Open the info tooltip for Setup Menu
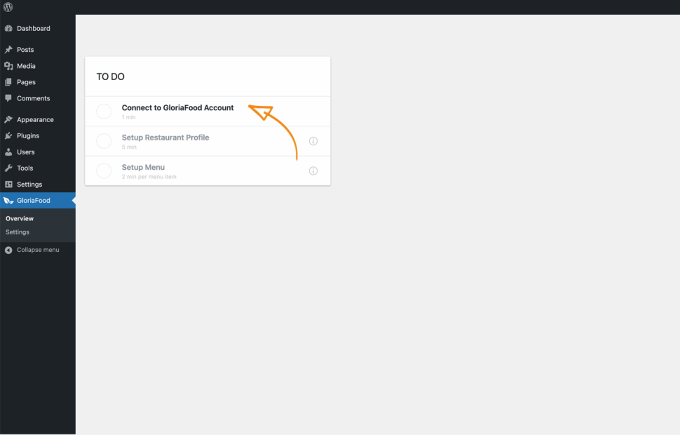Image resolution: width=680 pixels, height=440 pixels. 313,171
